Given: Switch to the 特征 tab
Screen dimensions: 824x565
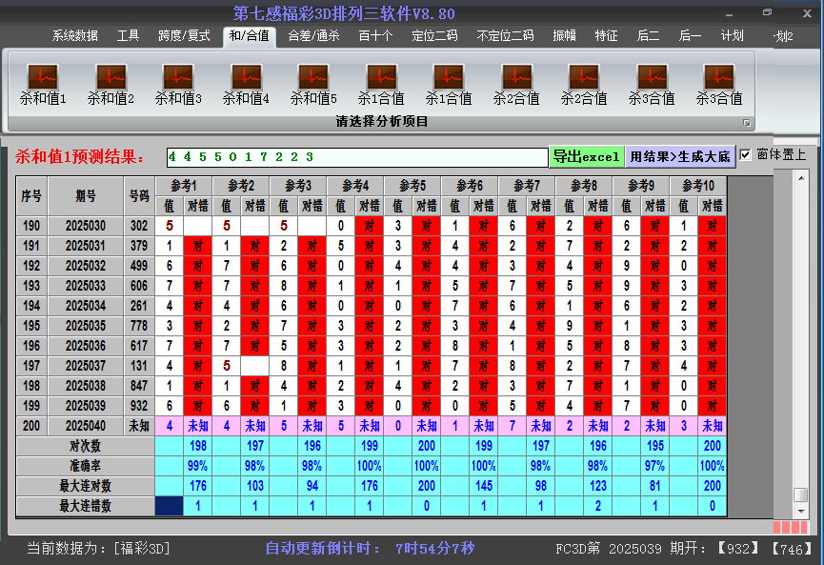Looking at the screenshot, I should pos(606,36).
